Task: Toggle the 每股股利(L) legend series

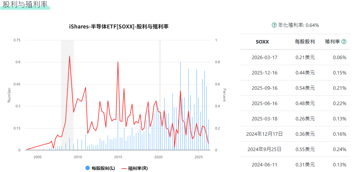Action: coord(100,168)
